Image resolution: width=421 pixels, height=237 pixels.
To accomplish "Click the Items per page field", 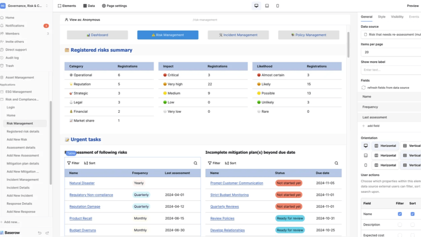I will point(391,52).
